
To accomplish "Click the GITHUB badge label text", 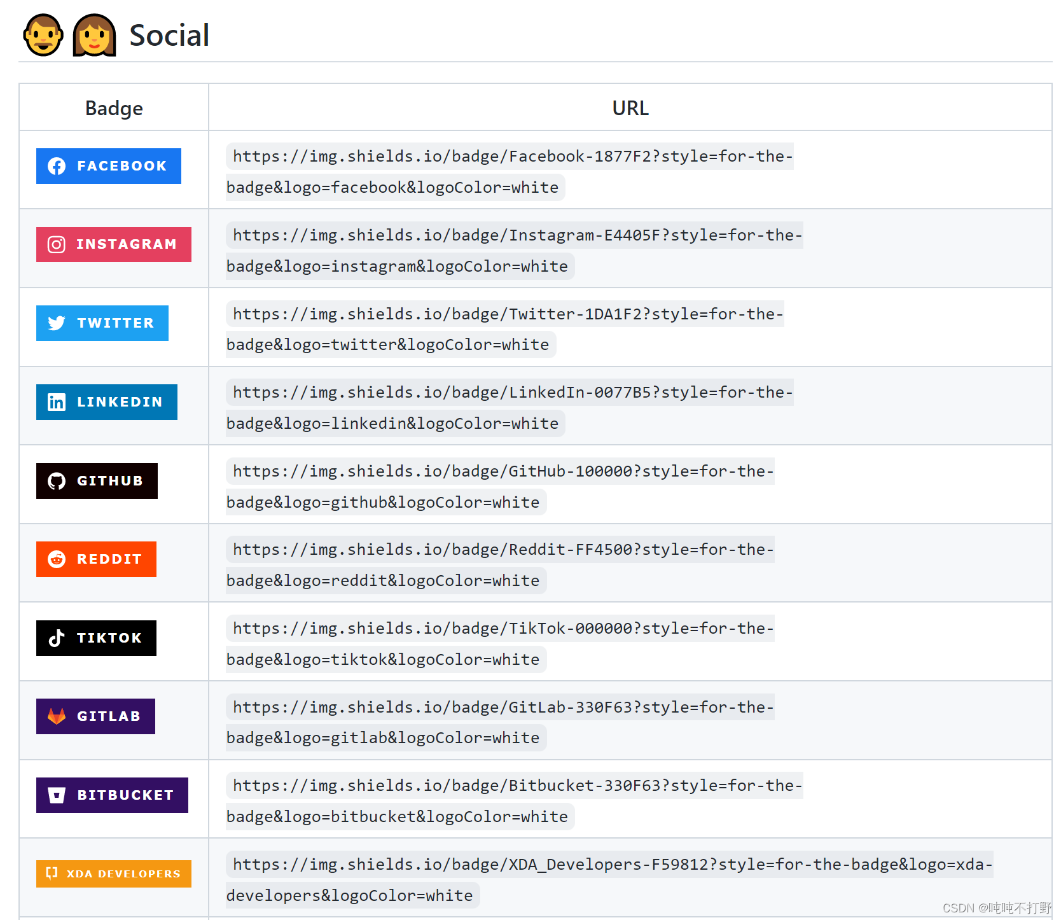I will tap(110, 481).
